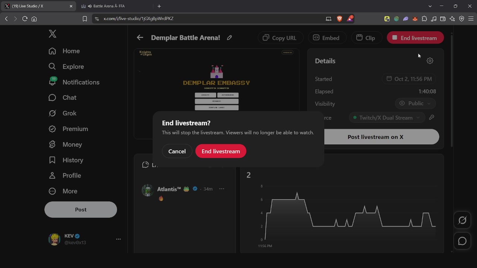
Task: Open Explore via its magnifier icon
Action: [x=52, y=67]
